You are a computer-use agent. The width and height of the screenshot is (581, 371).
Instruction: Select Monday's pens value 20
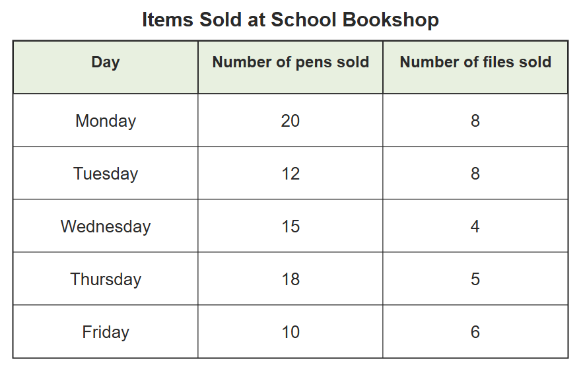pyautogui.click(x=290, y=121)
